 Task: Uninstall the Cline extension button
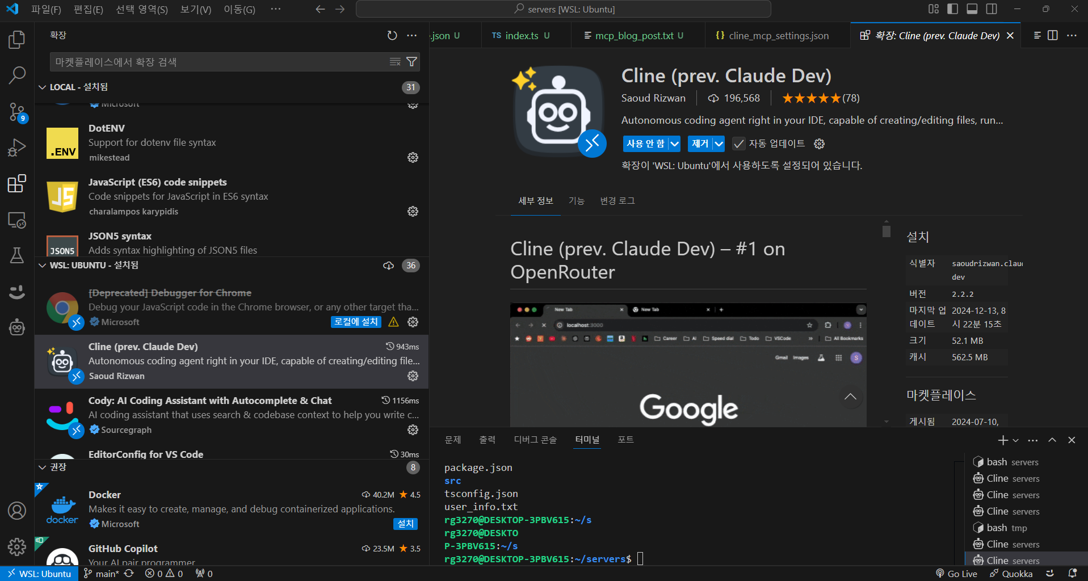[x=700, y=144]
